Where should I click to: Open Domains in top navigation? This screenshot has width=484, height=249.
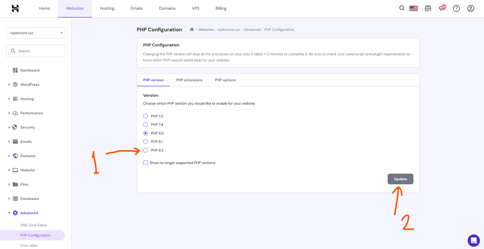pyautogui.click(x=167, y=8)
